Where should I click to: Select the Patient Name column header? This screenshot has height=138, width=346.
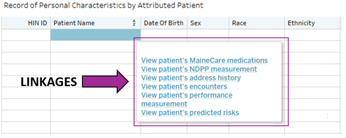[74, 23]
